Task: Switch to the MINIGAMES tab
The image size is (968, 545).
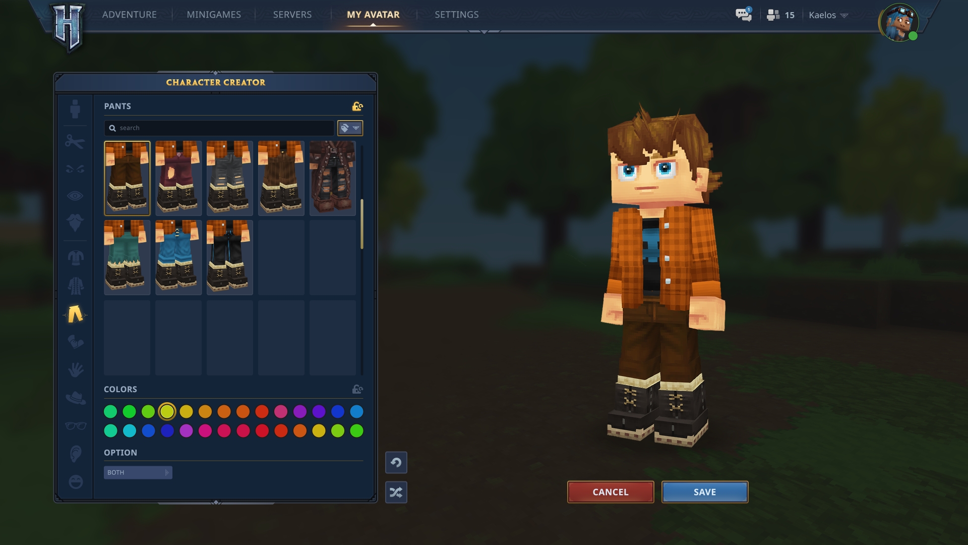Action: pos(213,14)
